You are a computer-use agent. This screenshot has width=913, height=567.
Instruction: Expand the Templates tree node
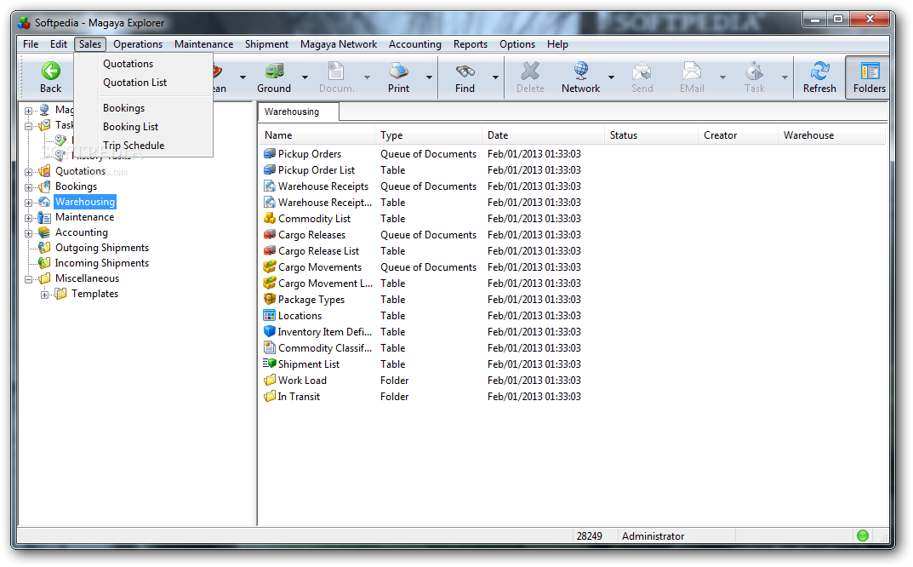(44, 295)
